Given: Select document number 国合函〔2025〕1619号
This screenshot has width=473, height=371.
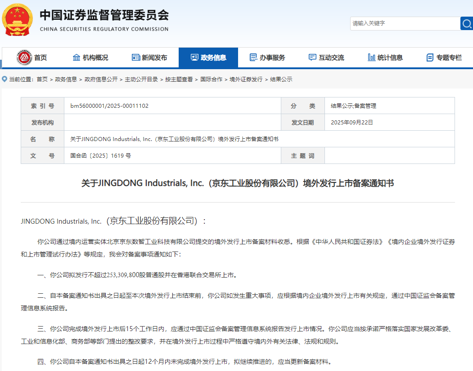Looking at the screenshot, I should pyautogui.click(x=100, y=156).
